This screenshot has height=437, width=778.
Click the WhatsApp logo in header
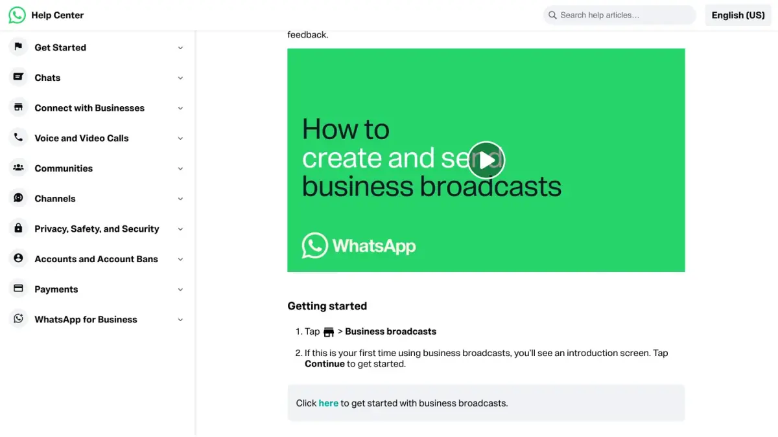coord(17,15)
